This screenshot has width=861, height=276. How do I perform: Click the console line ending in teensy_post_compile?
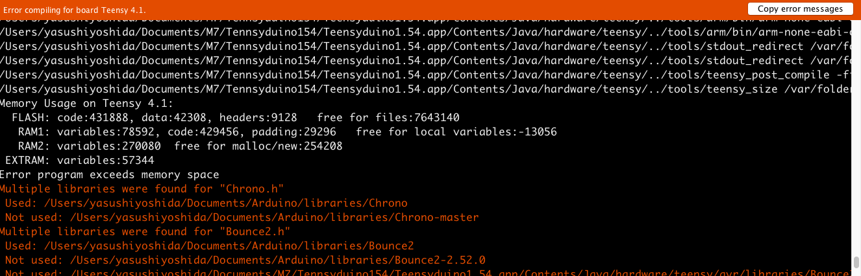pos(425,75)
